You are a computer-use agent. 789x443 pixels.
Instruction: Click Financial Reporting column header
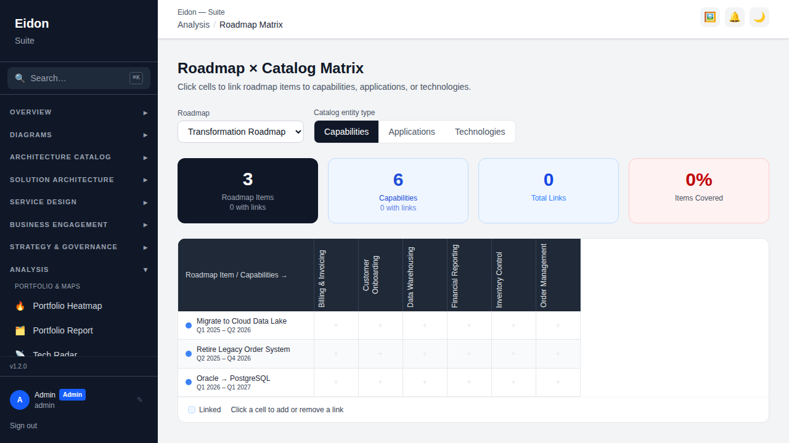(x=469, y=275)
